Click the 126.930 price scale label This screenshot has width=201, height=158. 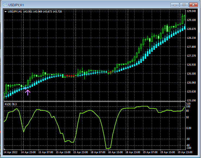click(191, 65)
